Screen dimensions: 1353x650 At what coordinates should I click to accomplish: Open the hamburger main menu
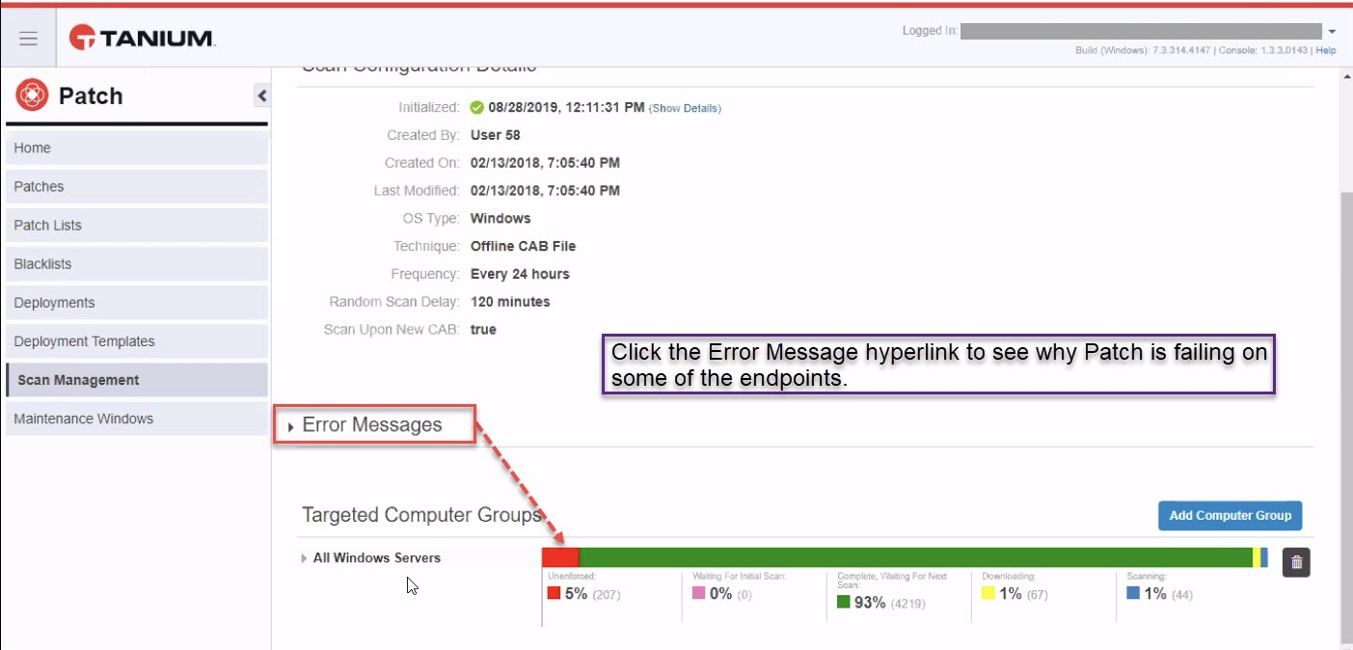click(x=28, y=39)
